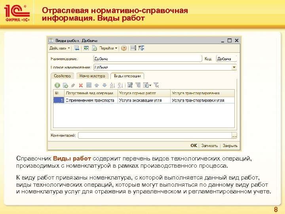Click the Услуга горных работ column header
The height and width of the screenshot is (214, 285).
pos(144,93)
